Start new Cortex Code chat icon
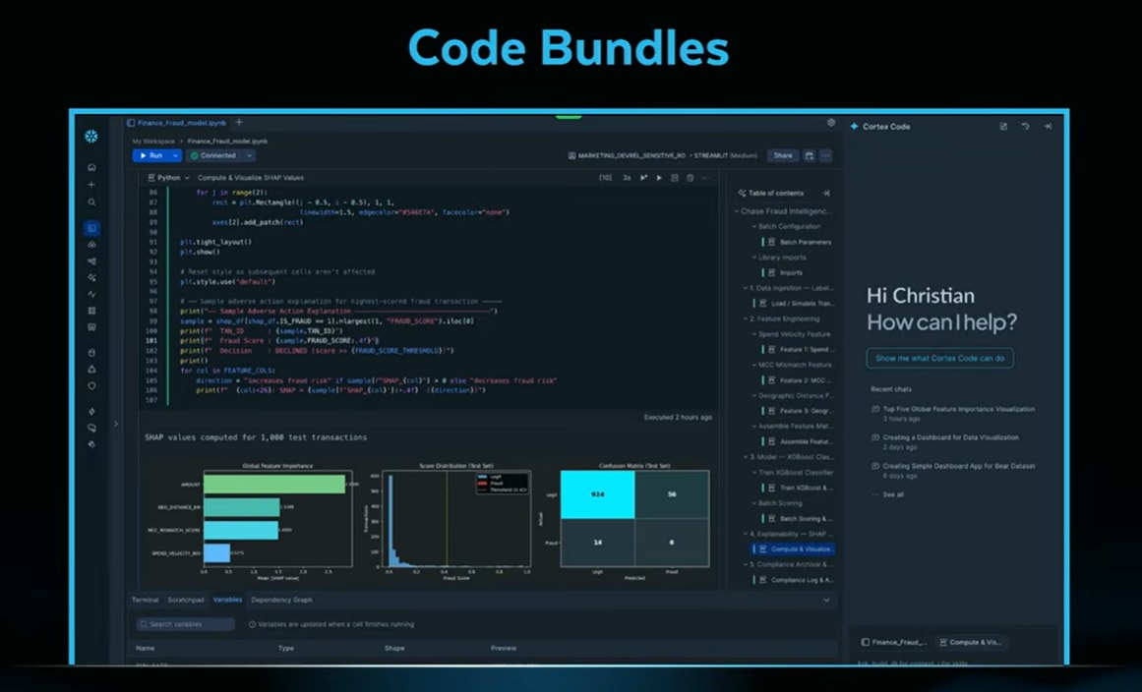The image size is (1142, 692). [x=1003, y=127]
